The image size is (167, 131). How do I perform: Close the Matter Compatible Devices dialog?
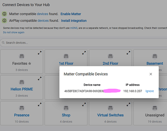point(151,74)
